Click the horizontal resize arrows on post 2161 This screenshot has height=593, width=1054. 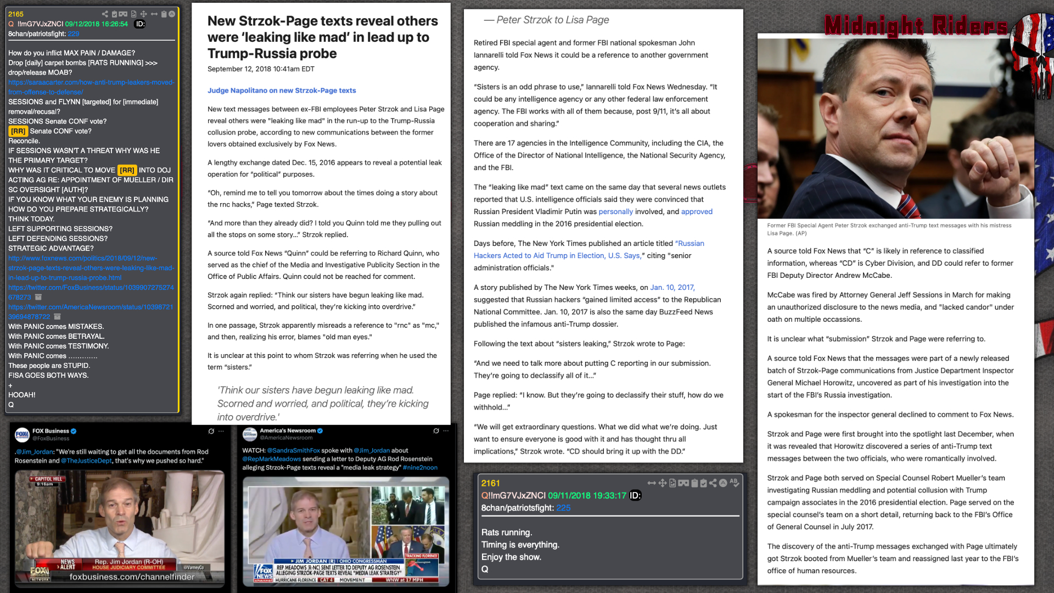tap(652, 483)
